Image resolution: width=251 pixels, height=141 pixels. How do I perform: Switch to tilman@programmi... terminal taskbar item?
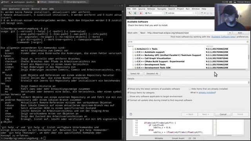[76, 2]
